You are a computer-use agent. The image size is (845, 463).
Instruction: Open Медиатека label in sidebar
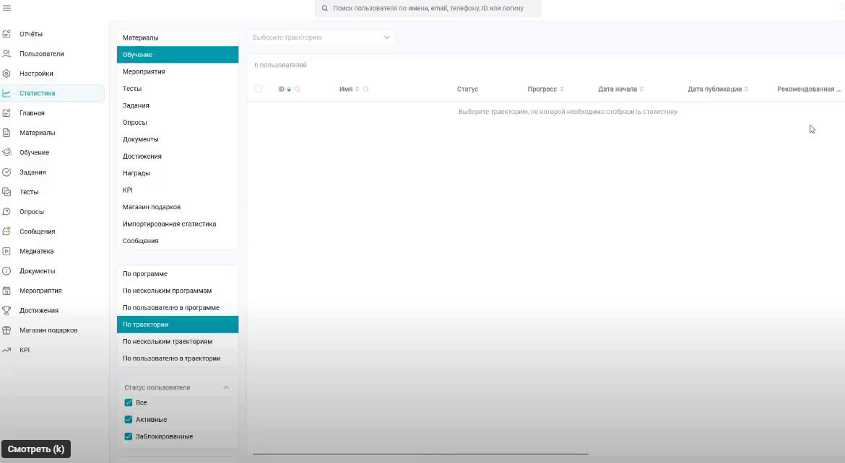(x=37, y=252)
